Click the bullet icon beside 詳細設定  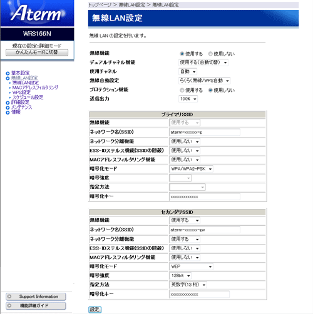tap(8, 103)
